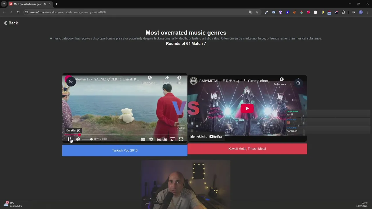Vote for Turkish Pop 2010
The height and width of the screenshot is (209, 372).
pyautogui.click(x=125, y=150)
